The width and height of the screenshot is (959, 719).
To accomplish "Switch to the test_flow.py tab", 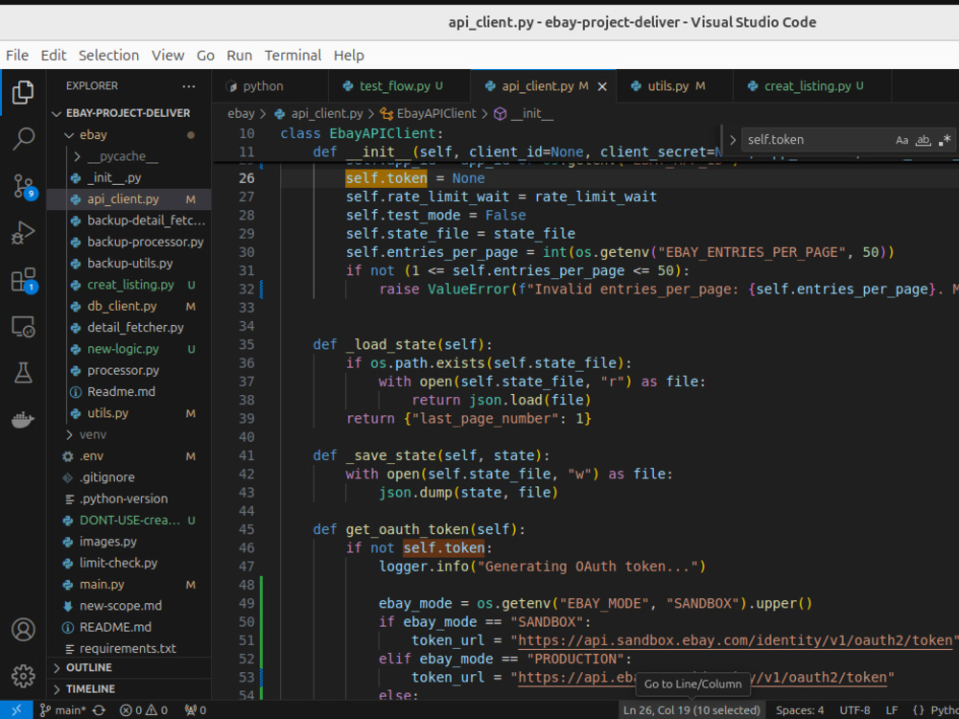I will (x=399, y=86).
